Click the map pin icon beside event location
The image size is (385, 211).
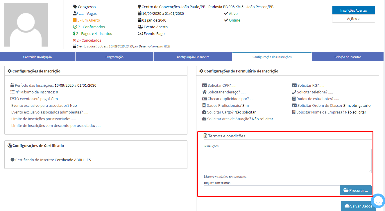point(139,7)
